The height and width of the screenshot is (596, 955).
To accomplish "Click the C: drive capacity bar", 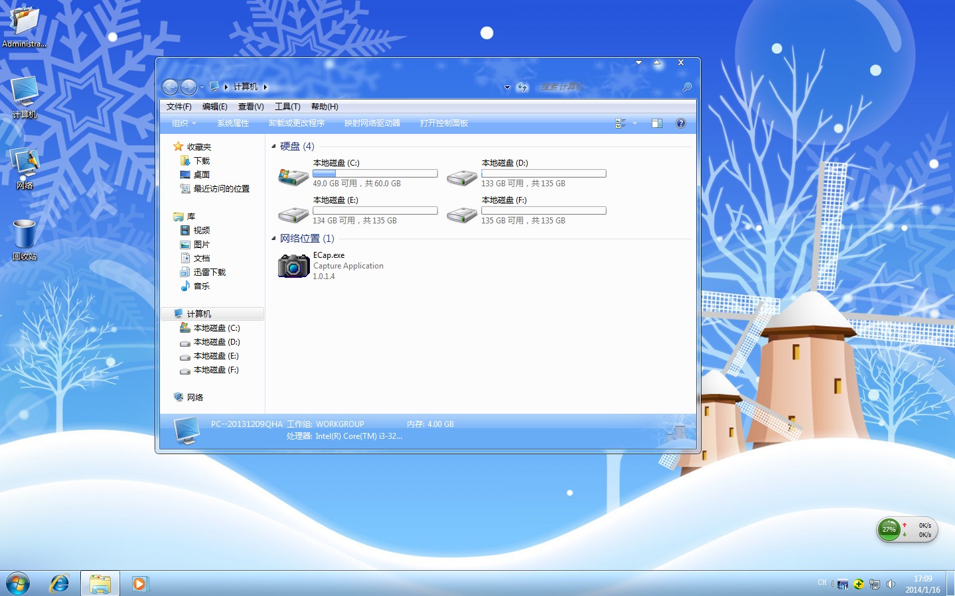I will click(x=375, y=174).
